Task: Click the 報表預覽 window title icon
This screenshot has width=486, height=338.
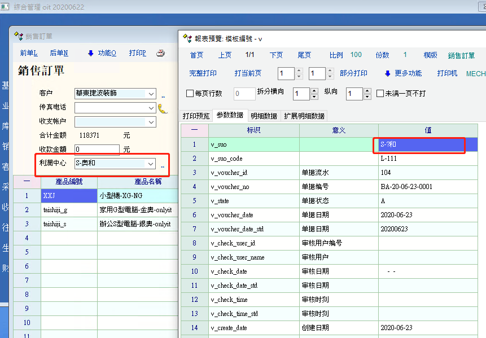Action: (188, 38)
